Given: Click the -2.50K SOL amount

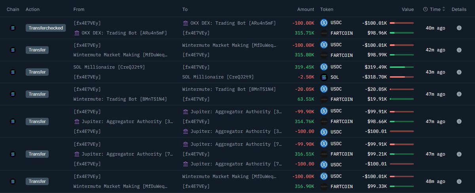Looking at the screenshot, I should 306,77.
